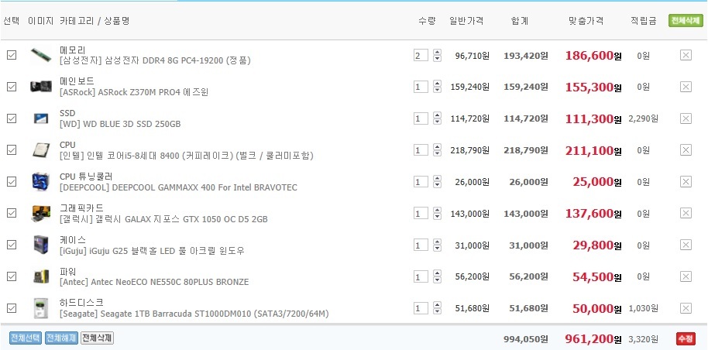Remove the 케이스 item with X icon

click(x=686, y=245)
